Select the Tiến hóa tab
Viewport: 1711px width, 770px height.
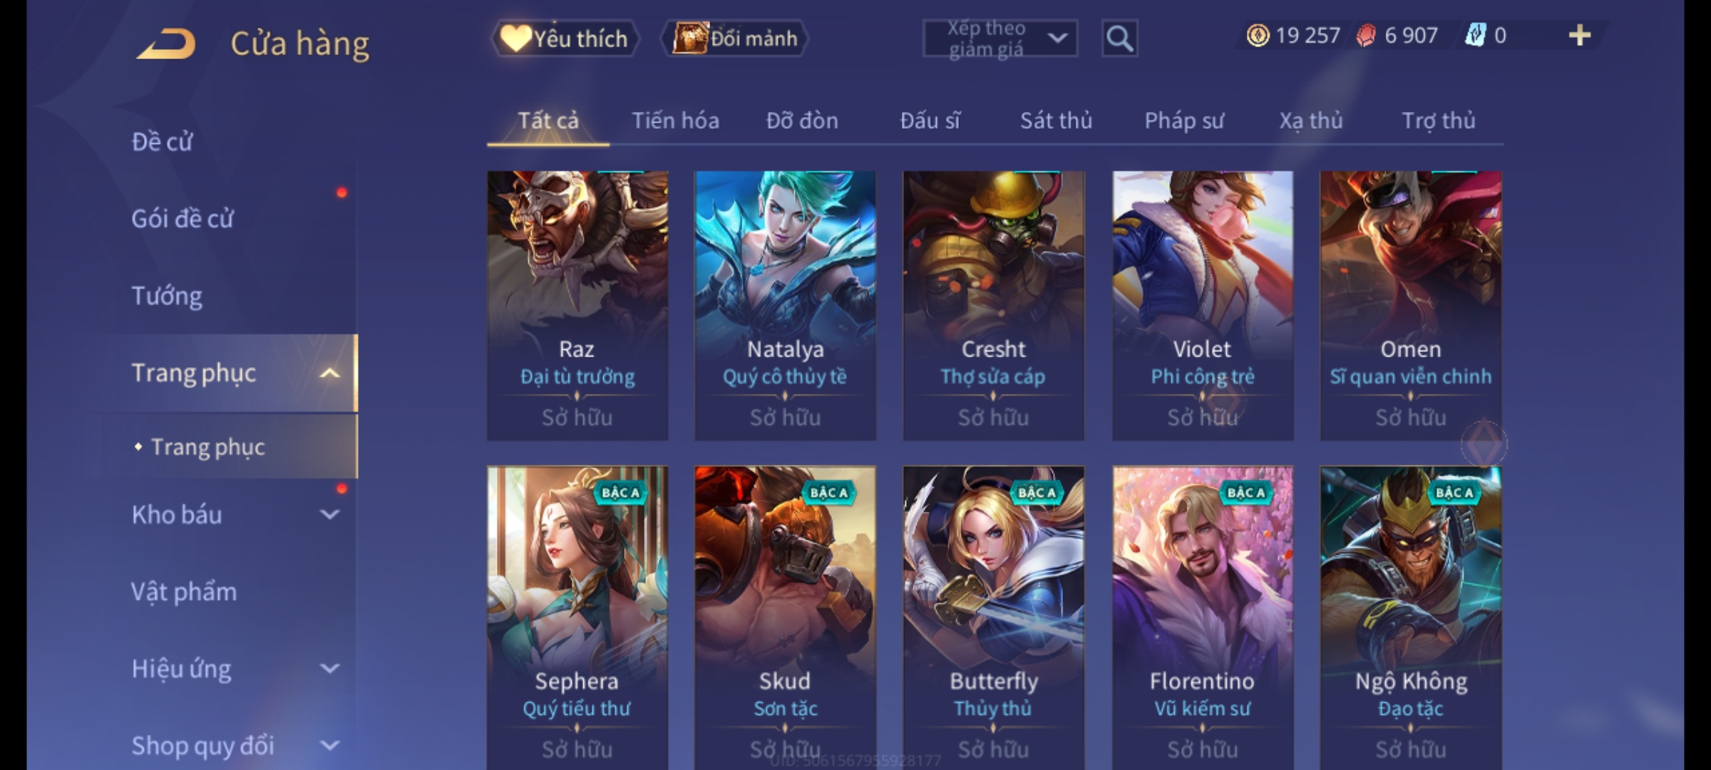pos(675,120)
